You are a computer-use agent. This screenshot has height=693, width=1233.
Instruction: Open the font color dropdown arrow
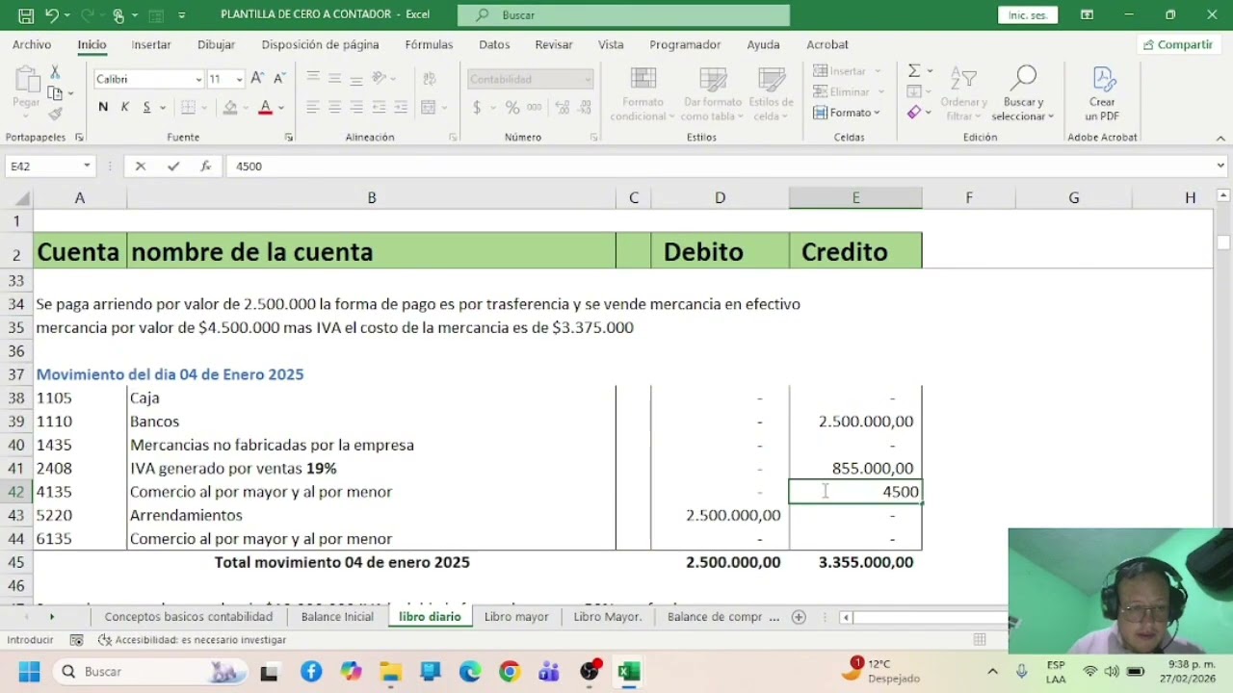point(281,108)
